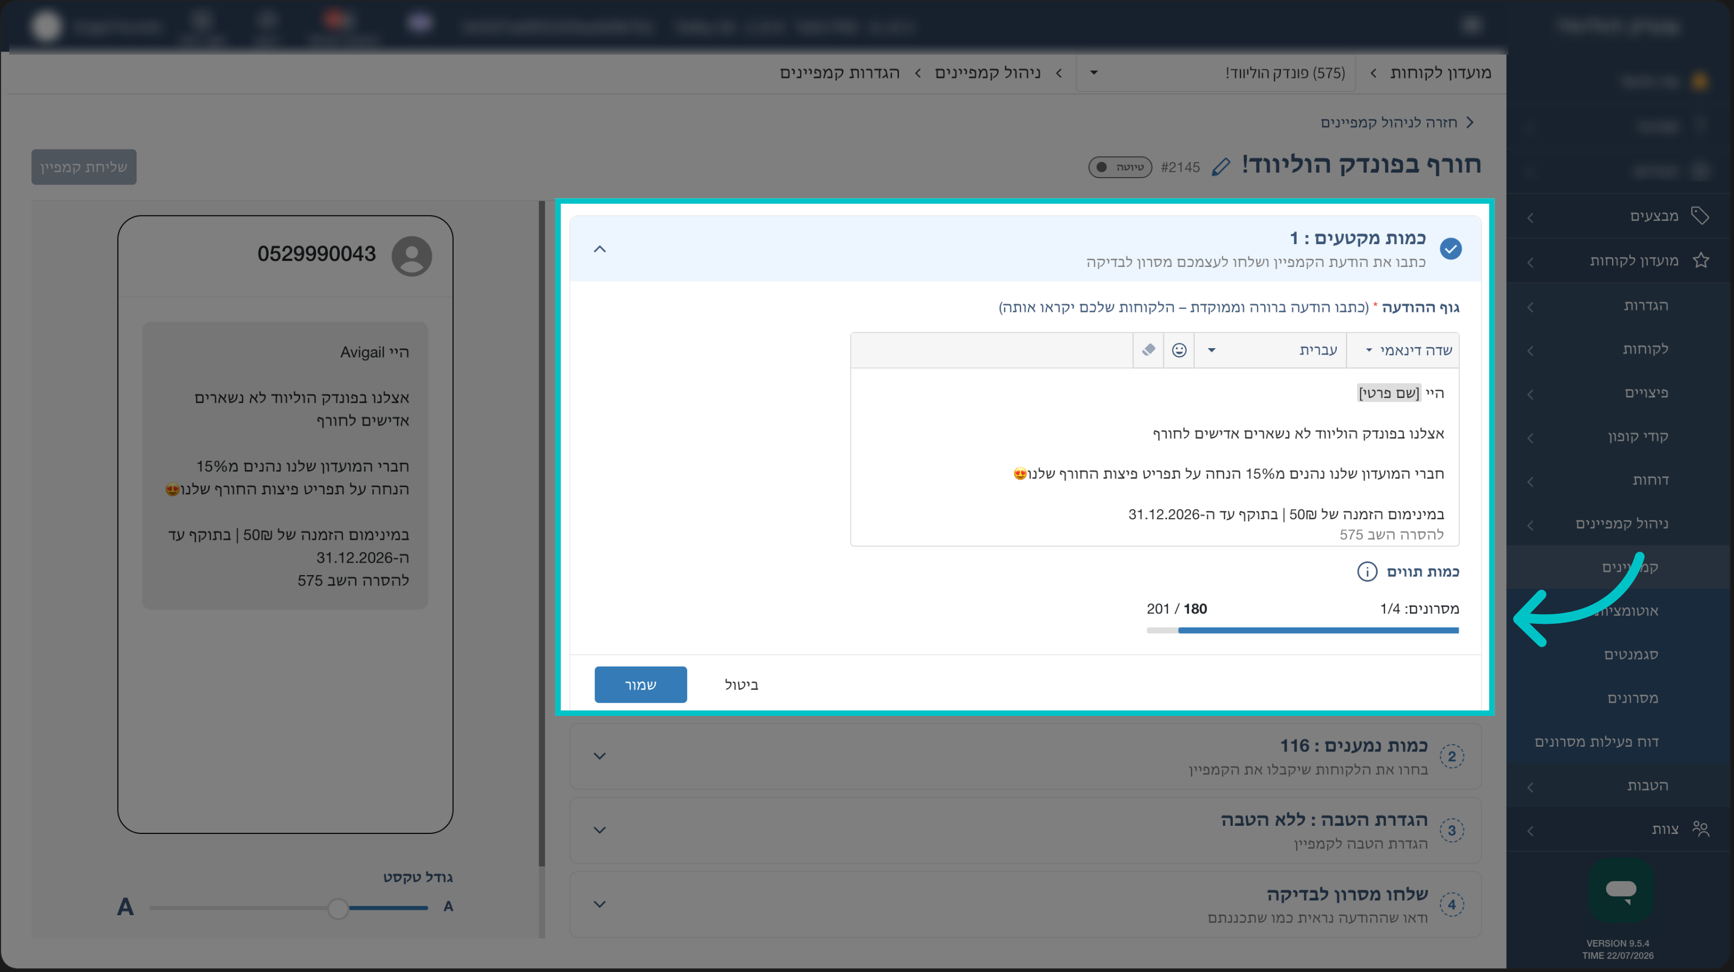
Task: Expand the sidebar קודי קופון chevron
Action: coord(1530,439)
